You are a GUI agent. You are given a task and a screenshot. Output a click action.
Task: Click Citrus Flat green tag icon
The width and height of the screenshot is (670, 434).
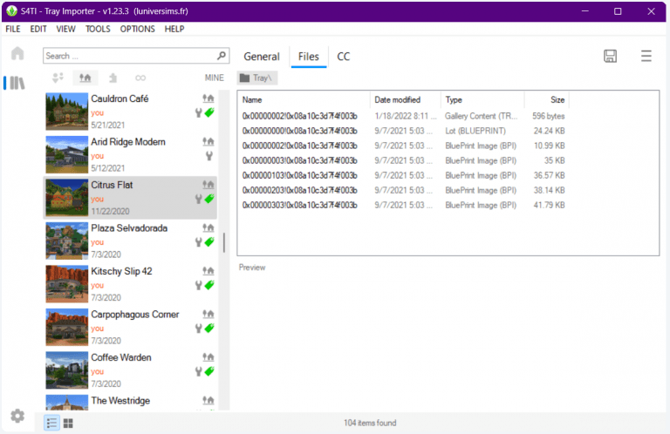[x=209, y=199]
